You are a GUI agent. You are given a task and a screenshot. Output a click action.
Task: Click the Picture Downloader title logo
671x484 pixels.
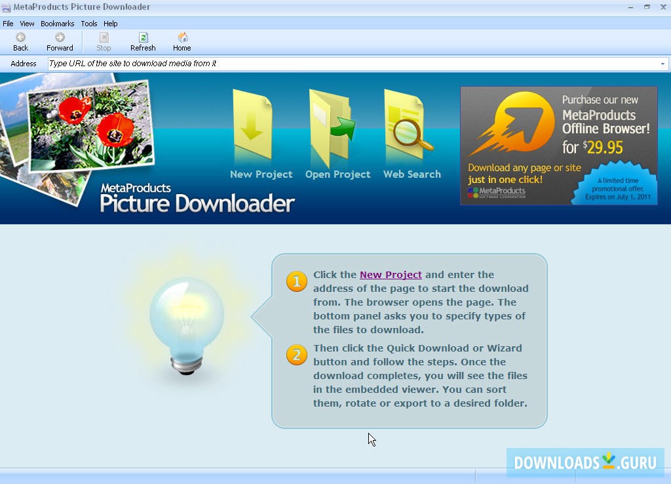point(197,198)
